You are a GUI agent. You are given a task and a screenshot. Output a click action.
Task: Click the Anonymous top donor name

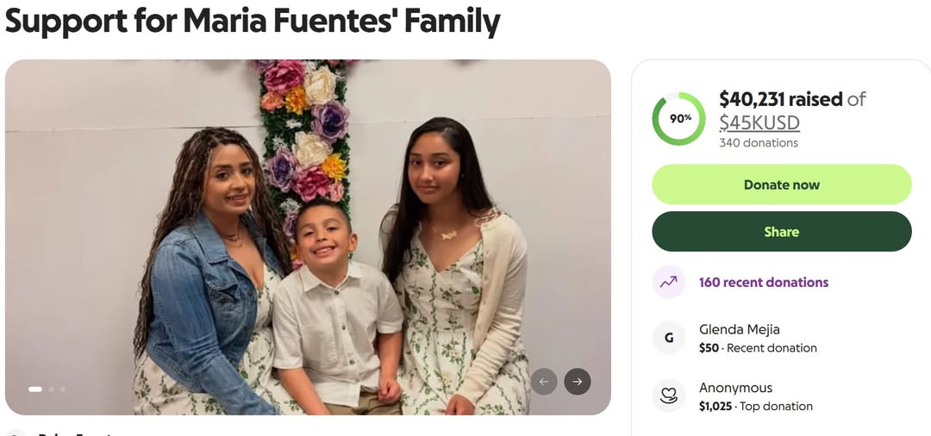point(735,388)
